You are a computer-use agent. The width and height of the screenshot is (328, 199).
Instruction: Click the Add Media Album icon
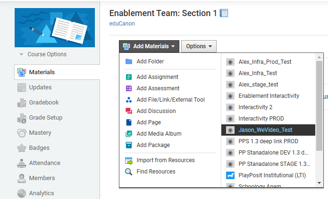(x=129, y=133)
